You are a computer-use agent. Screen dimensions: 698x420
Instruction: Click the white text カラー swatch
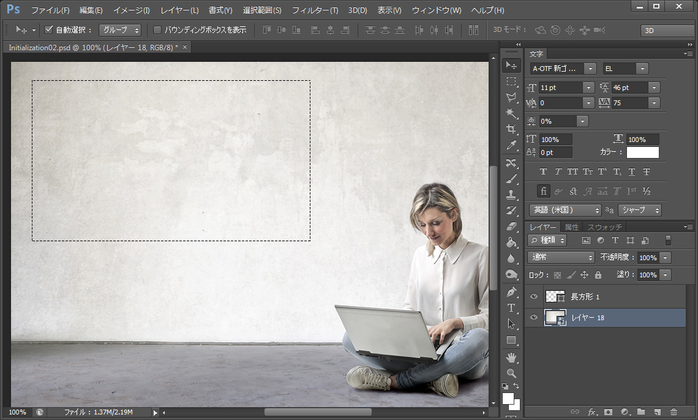642,152
